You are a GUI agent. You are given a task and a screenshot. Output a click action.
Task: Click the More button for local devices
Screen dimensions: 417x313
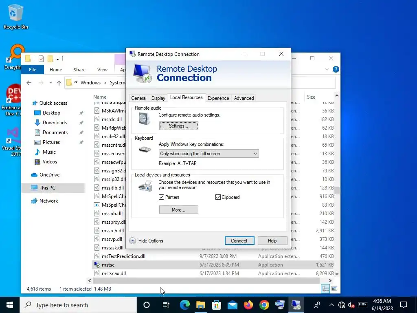[x=179, y=210]
